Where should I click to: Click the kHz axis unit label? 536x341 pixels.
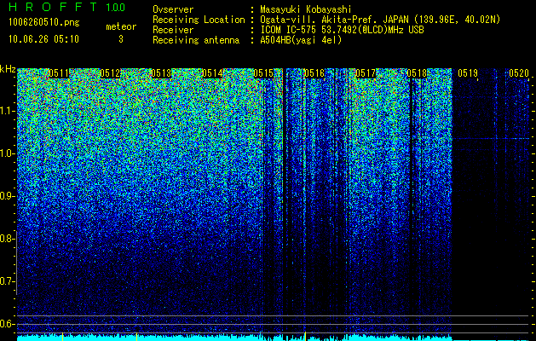pyautogui.click(x=8, y=69)
